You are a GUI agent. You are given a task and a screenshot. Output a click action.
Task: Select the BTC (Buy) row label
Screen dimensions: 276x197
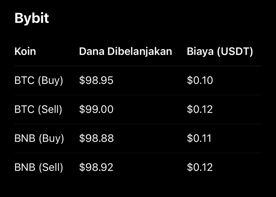pyautogui.click(x=39, y=81)
